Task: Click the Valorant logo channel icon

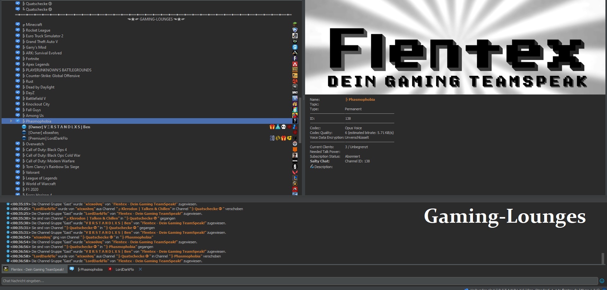Action: click(295, 172)
